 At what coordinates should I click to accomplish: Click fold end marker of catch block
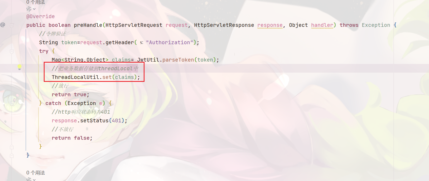click(12, 147)
